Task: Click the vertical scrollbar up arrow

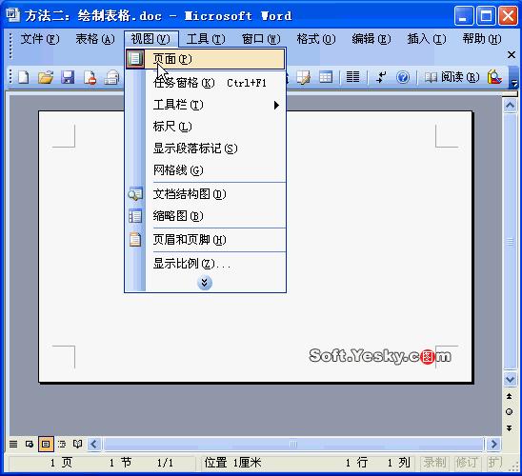Action: (x=510, y=106)
